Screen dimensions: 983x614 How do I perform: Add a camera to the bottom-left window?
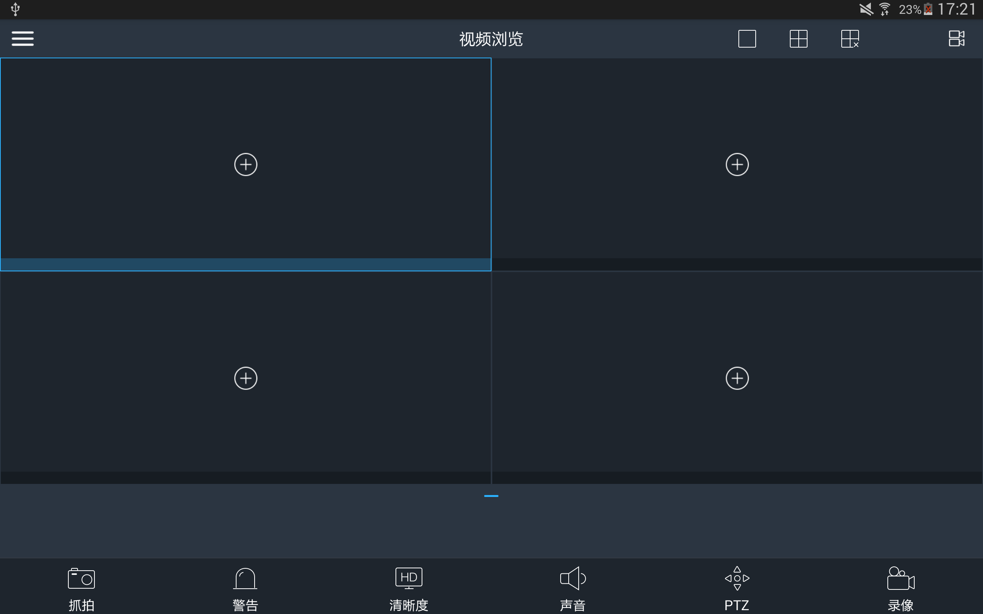(x=246, y=378)
